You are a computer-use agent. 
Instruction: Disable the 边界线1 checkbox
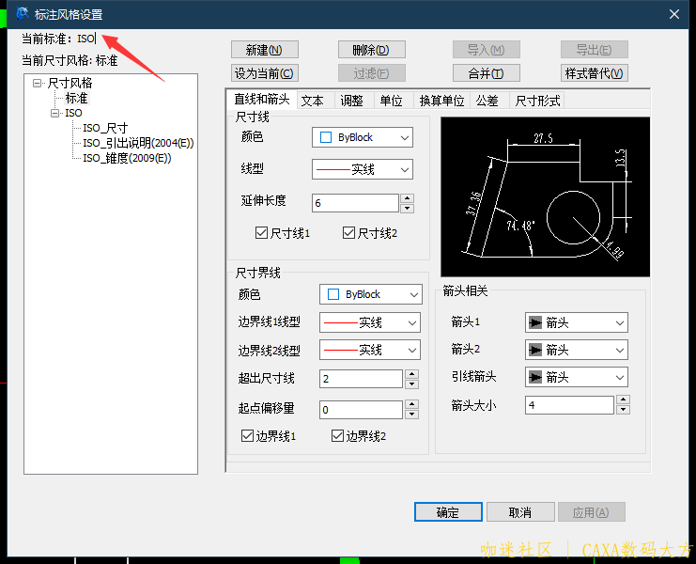click(248, 436)
